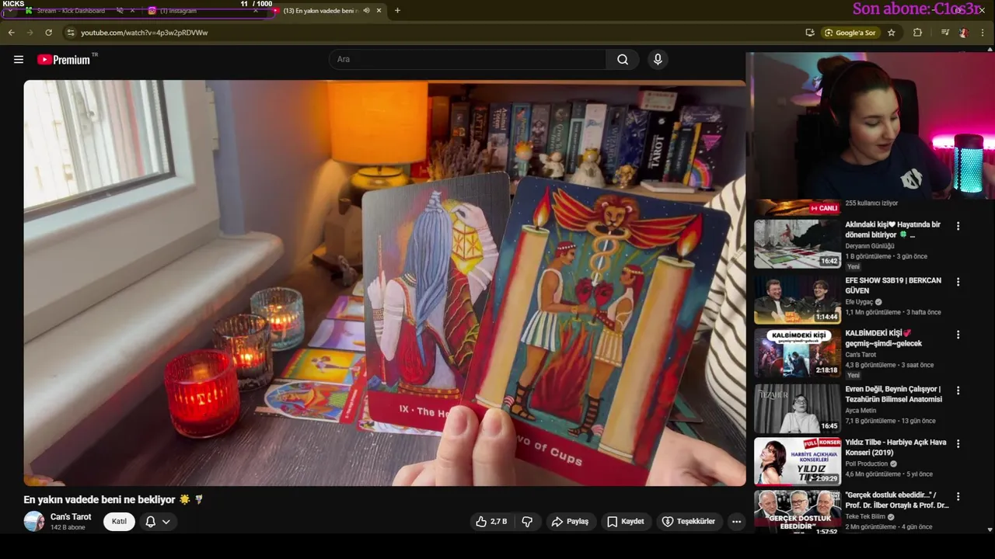Open the Chrome profile avatar menu
Screen dimensions: 995x559
[964, 33]
